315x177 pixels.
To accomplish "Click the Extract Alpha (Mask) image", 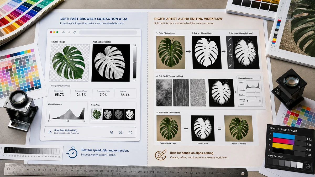I will point(206,52).
